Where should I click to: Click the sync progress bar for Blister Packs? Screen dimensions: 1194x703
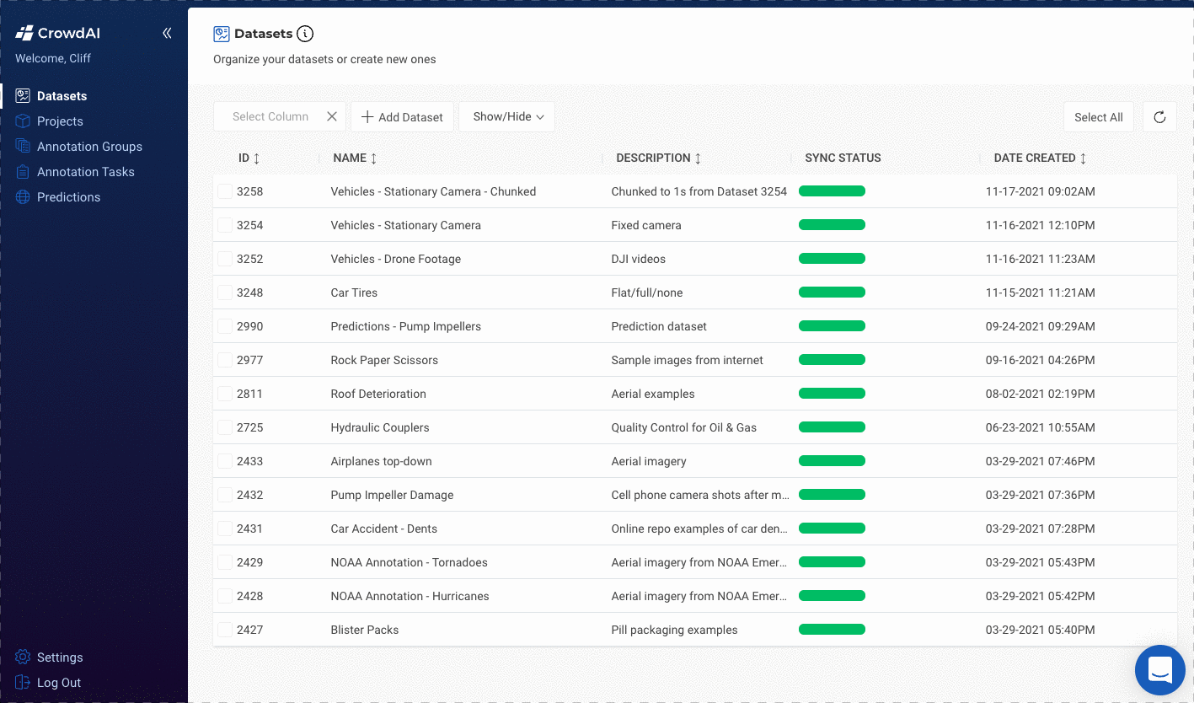[x=832, y=630]
